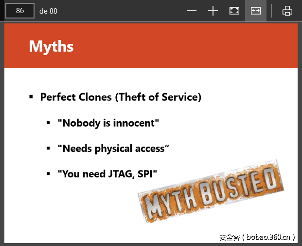The height and width of the screenshot is (246, 302).
Task: Click the 'de 88' total pages label
Action: [x=48, y=11]
